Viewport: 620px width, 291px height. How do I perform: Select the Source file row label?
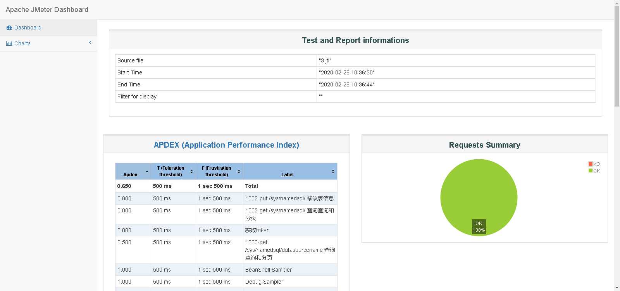point(130,60)
